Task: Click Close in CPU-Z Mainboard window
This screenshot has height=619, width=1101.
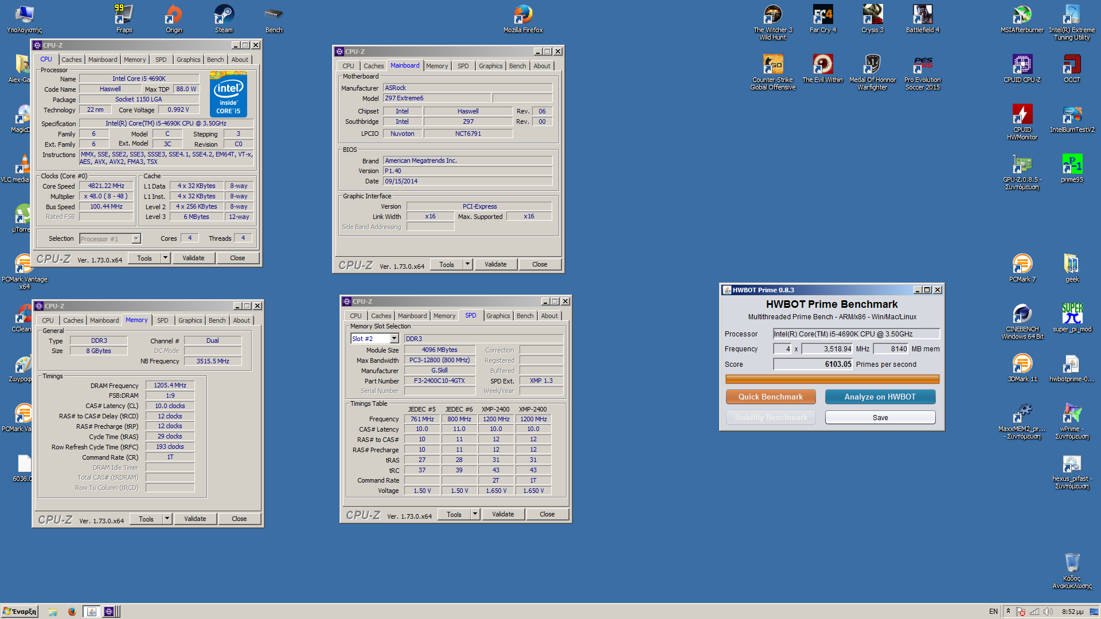Action: (x=540, y=264)
